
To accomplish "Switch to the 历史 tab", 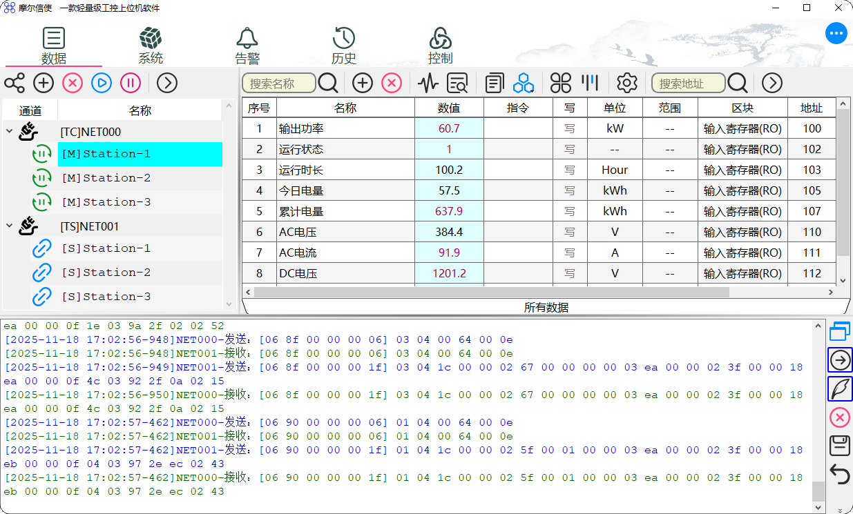I will pos(344,46).
